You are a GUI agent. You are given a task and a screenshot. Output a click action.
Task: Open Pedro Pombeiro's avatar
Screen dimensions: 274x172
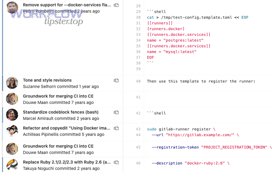(x=12, y=8)
